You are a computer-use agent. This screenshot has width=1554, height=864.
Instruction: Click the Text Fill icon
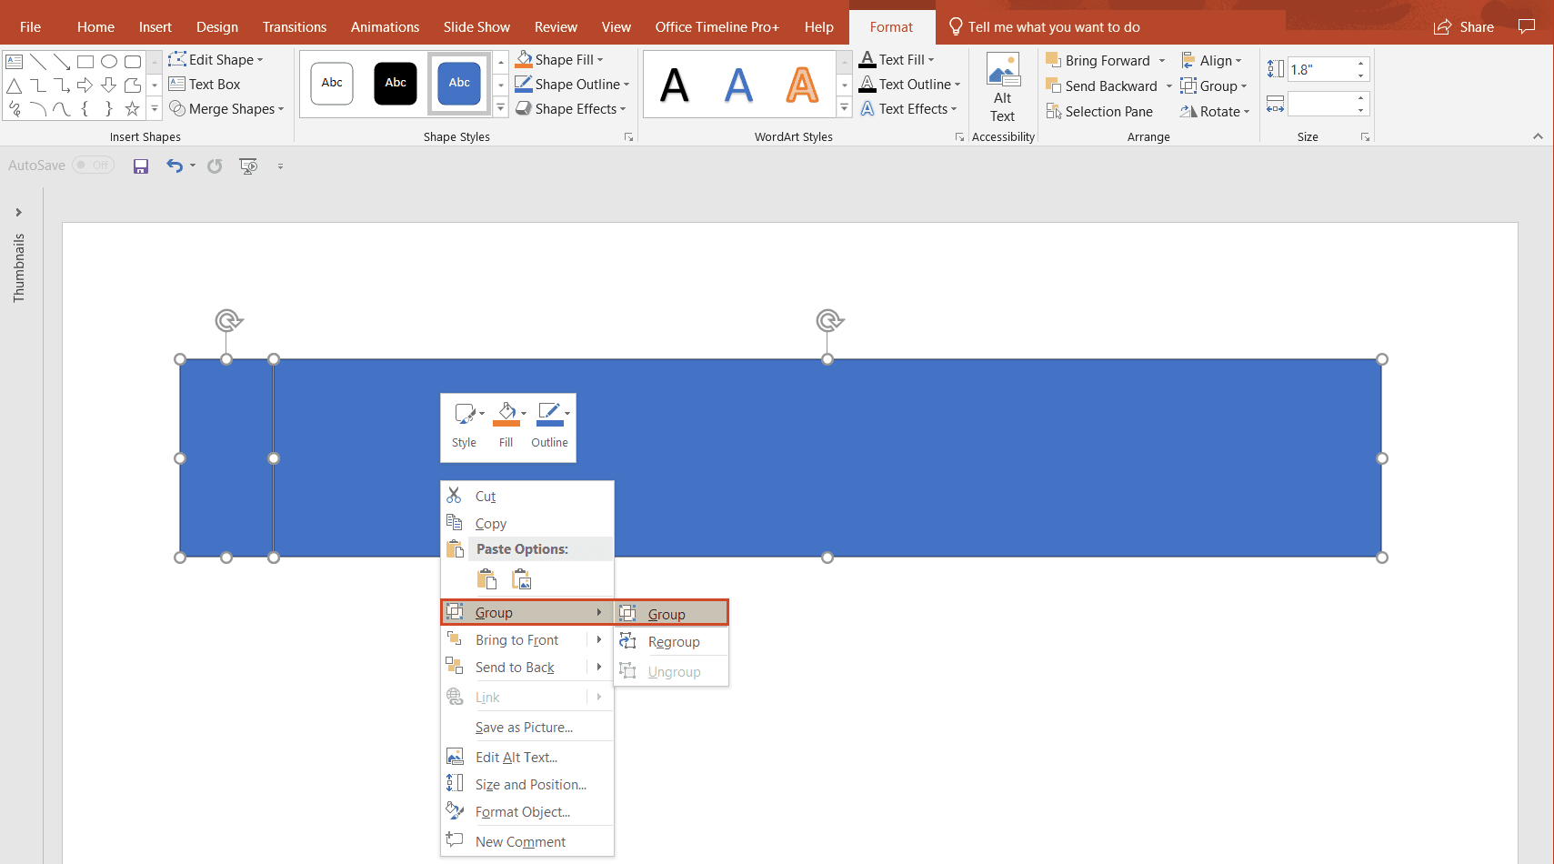coord(868,59)
